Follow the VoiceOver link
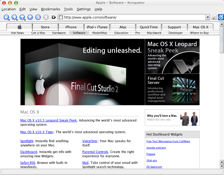224x175 pixels. [x=90, y=141]
